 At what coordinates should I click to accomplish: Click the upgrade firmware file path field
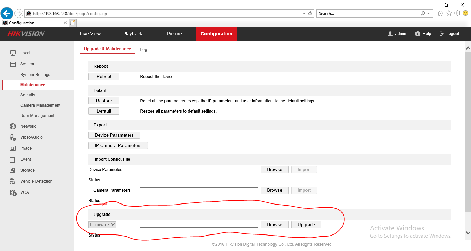(199, 225)
